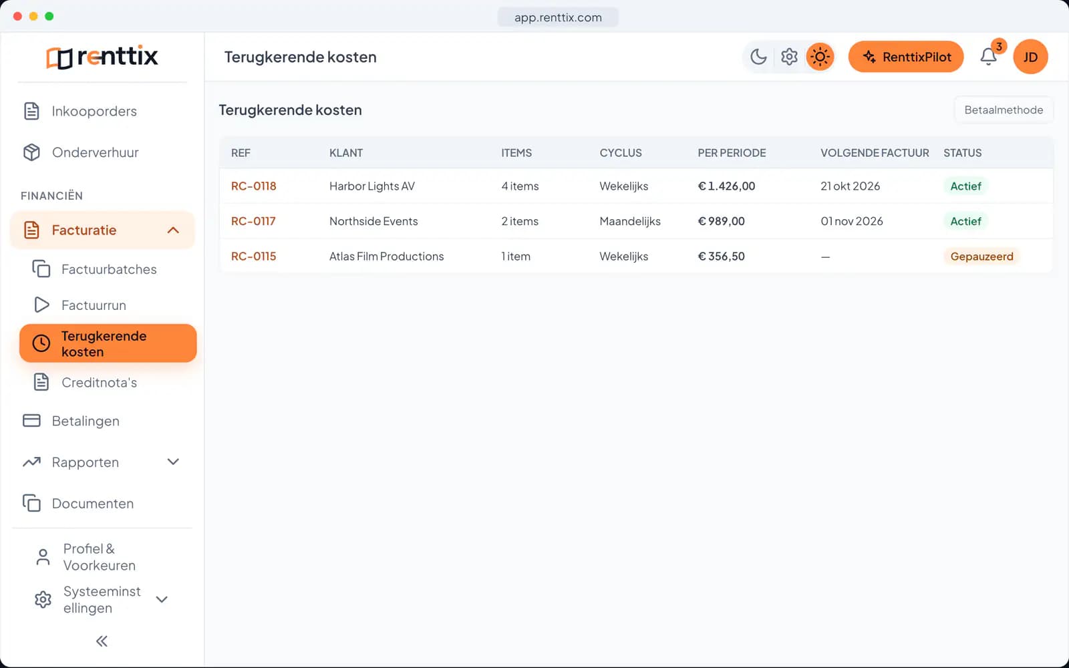
Task: Click the Facturatie invoice icon
Action: 31,230
